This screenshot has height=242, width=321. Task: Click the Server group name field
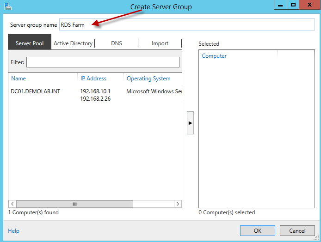[187, 25]
